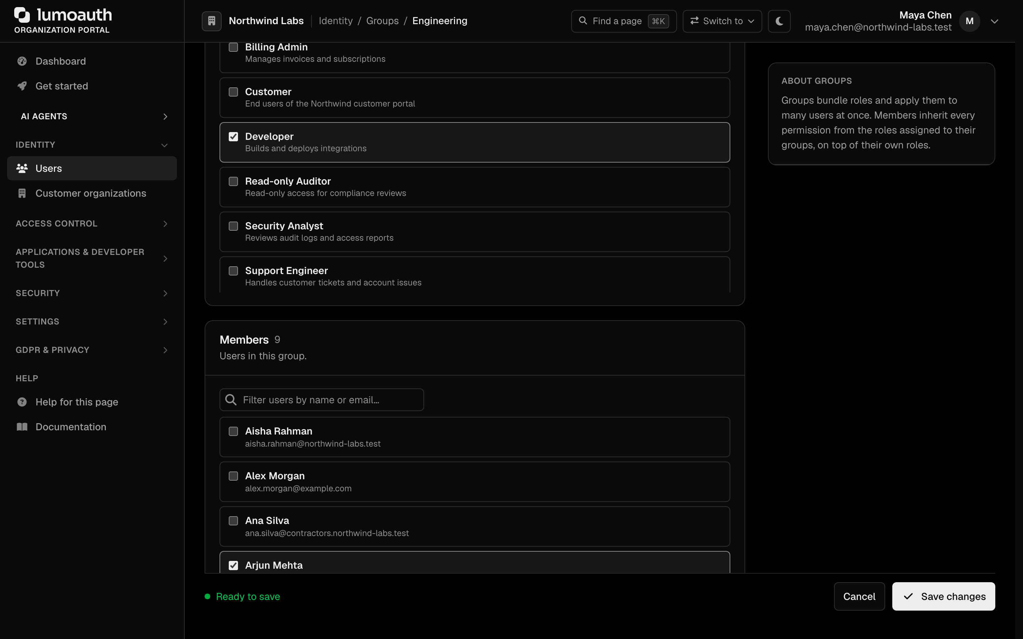1023x639 pixels.
Task: Uncheck the Arjun Mehta member checkbox
Action: [233, 566]
